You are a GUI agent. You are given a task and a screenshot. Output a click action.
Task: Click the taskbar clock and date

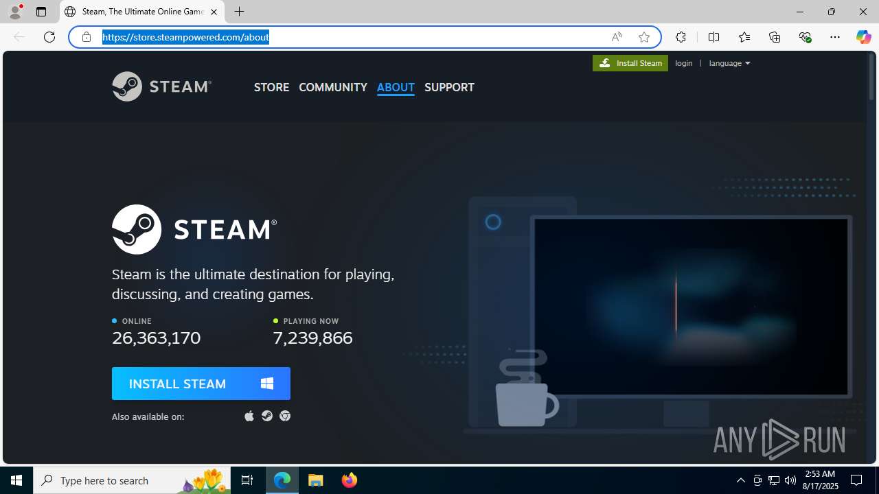[821, 480]
